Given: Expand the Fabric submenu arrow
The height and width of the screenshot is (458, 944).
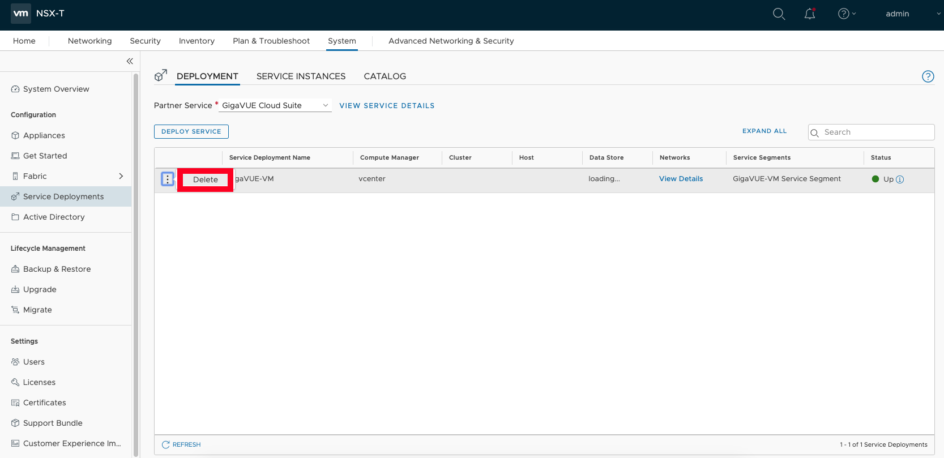Looking at the screenshot, I should [x=121, y=176].
